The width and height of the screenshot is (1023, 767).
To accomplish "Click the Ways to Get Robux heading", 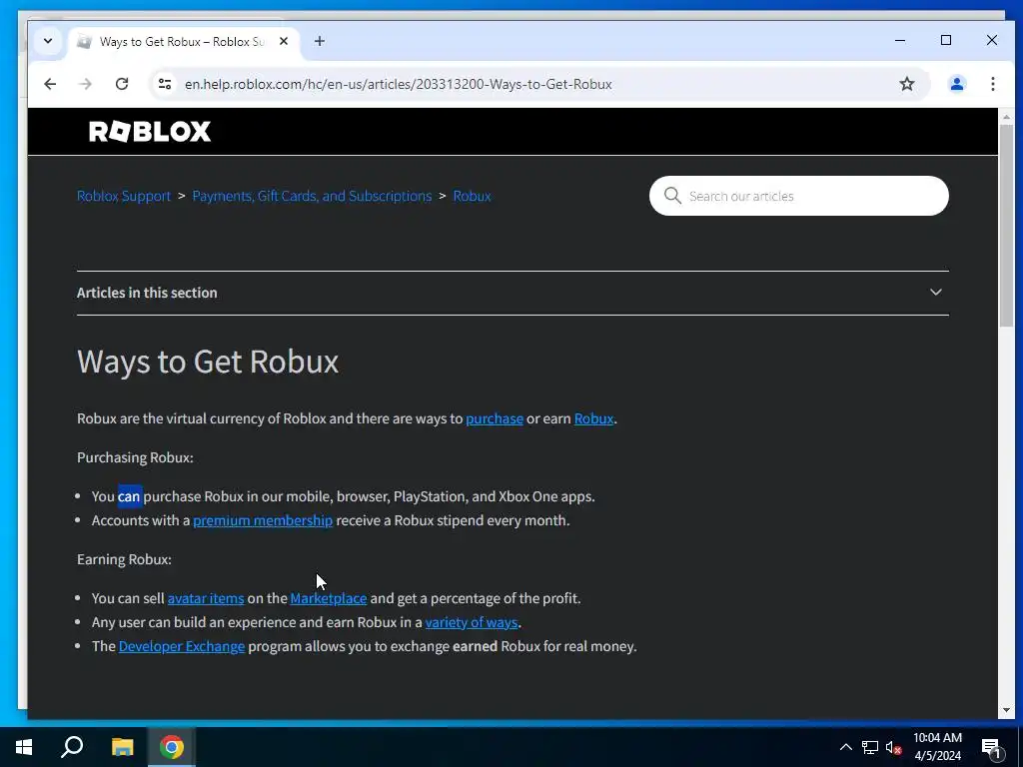I will click(208, 362).
